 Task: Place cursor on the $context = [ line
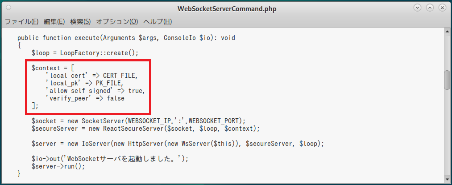[53, 68]
